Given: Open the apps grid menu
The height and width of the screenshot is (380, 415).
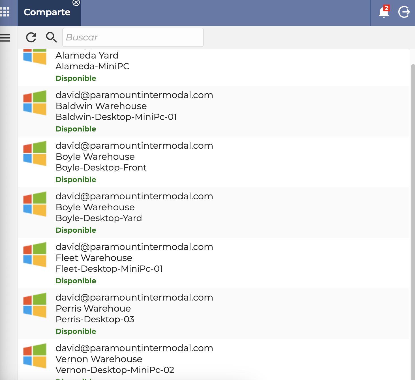Looking at the screenshot, I should (5, 12).
